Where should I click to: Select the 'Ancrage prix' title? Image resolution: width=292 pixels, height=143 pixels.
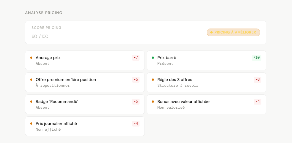pos(48,58)
